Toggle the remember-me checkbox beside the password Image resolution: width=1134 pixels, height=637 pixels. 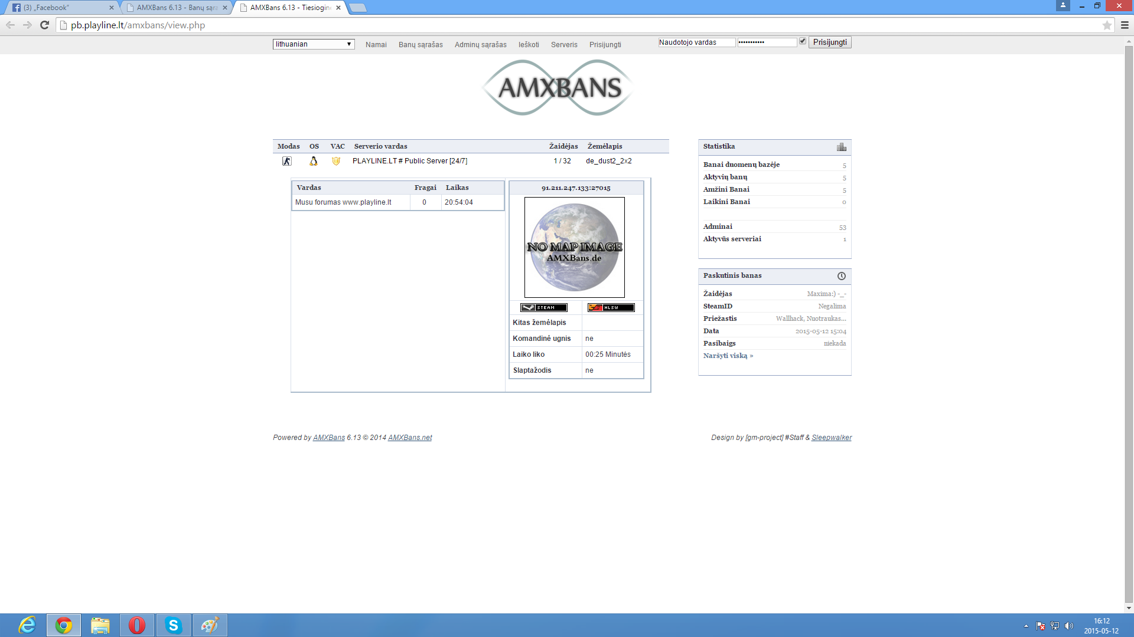point(803,41)
